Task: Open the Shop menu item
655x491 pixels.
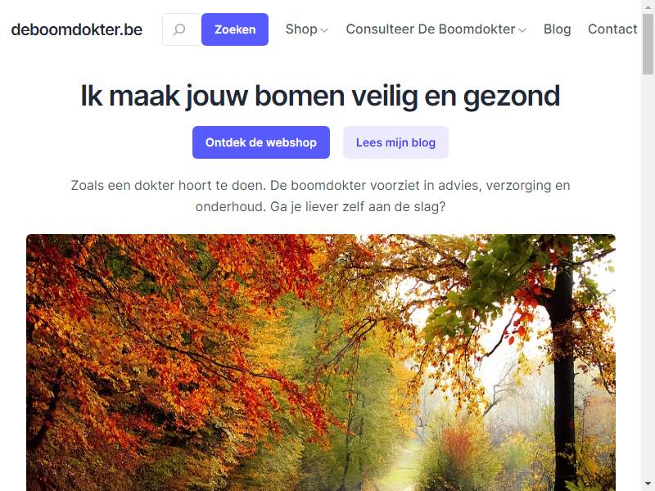Action: pyautogui.click(x=301, y=29)
